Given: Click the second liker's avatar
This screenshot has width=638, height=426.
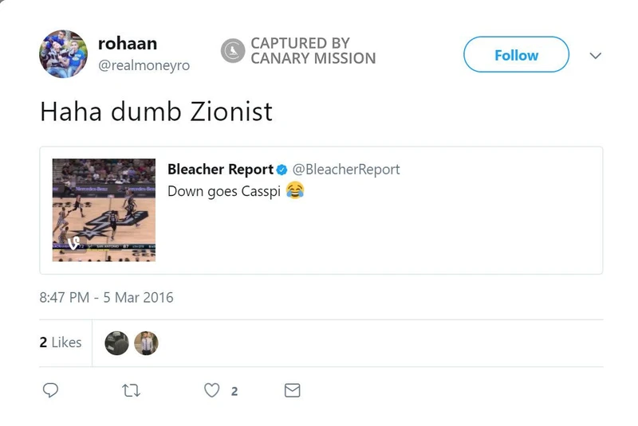Looking at the screenshot, I should coord(146,343).
